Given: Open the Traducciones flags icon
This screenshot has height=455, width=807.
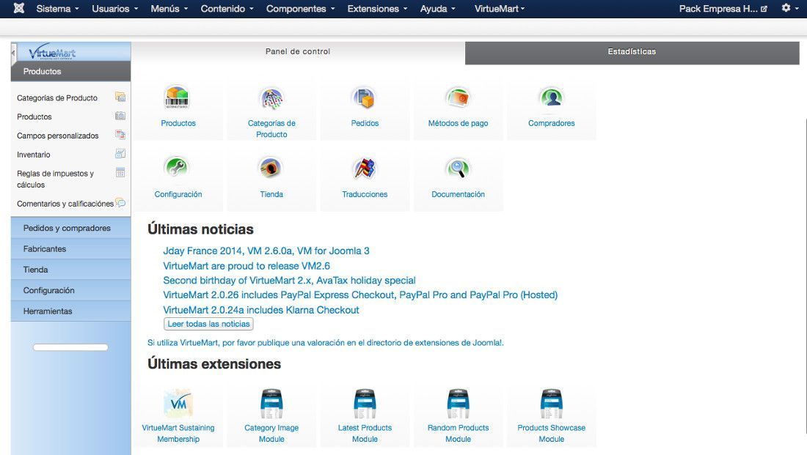Looking at the screenshot, I should [365, 168].
